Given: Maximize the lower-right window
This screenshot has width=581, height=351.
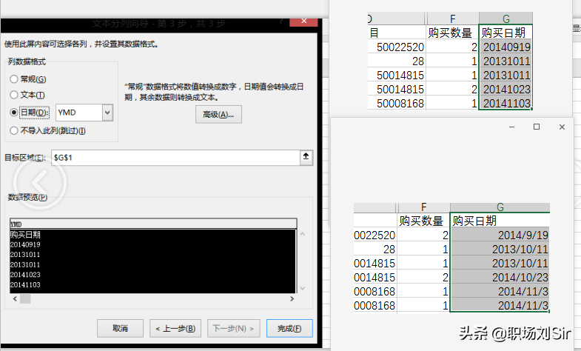Looking at the screenshot, I should coord(536,127).
